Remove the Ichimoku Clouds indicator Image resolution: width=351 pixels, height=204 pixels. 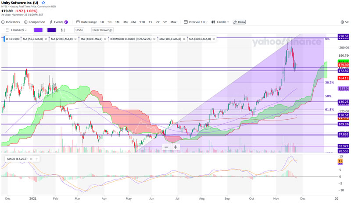pyautogui.click(x=154, y=39)
